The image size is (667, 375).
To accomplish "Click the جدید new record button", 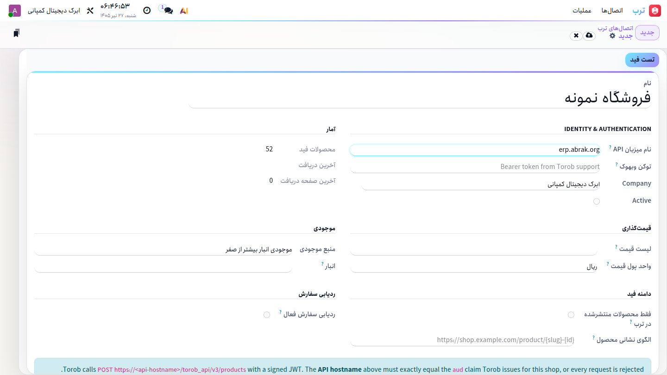I will click(x=647, y=33).
